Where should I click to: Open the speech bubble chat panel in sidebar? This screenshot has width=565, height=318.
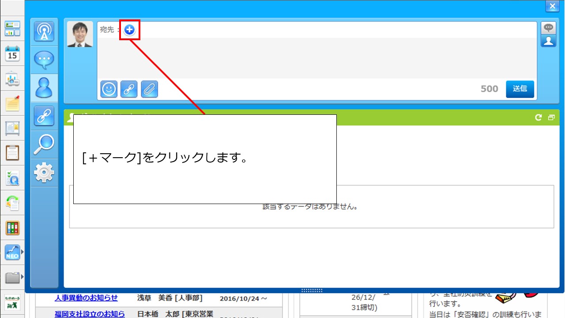point(44,60)
